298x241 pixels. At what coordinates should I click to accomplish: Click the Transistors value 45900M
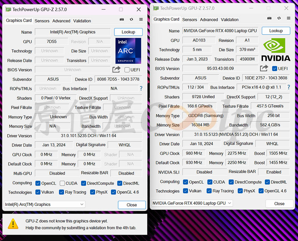tap(247, 59)
